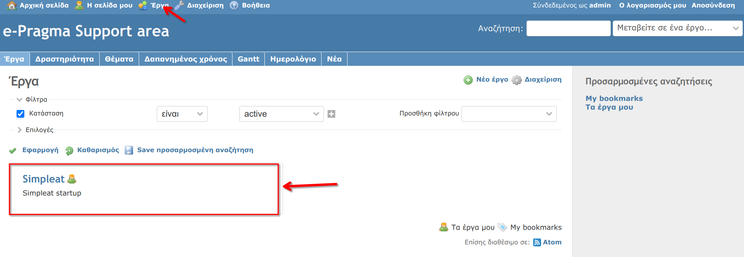Image resolution: width=744 pixels, height=257 pixels.
Task: Open the active status dropdown
Action: 281,114
